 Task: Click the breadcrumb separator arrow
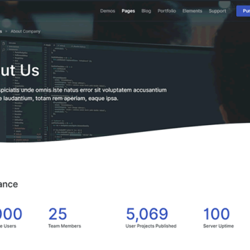coord(6,31)
